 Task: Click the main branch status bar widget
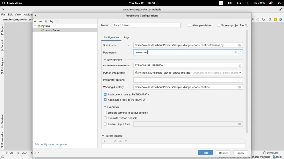point(277,157)
